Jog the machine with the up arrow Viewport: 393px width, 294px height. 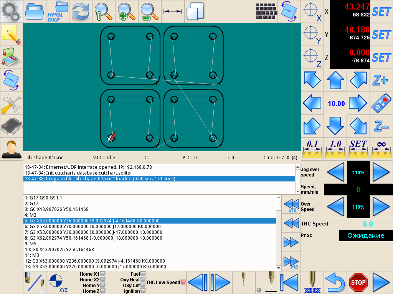pyautogui.click(x=335, y=80)
